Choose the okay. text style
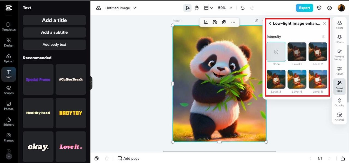This screenshot has width=349, height=163. [38, 147]
